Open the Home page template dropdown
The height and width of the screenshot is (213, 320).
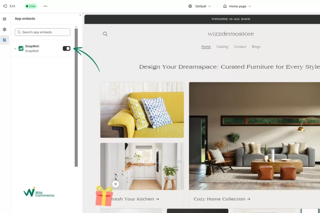pyautogui.click(x=237, y=6)
